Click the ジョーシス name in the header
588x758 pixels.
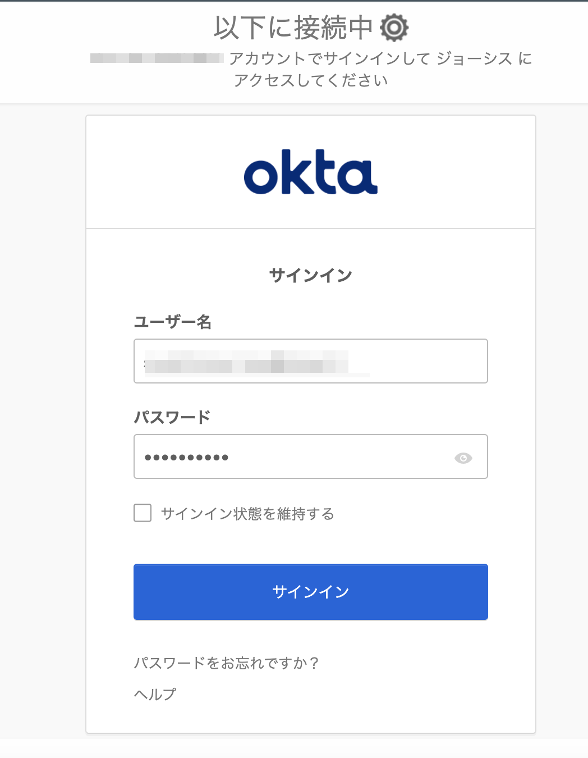[474, 58]
